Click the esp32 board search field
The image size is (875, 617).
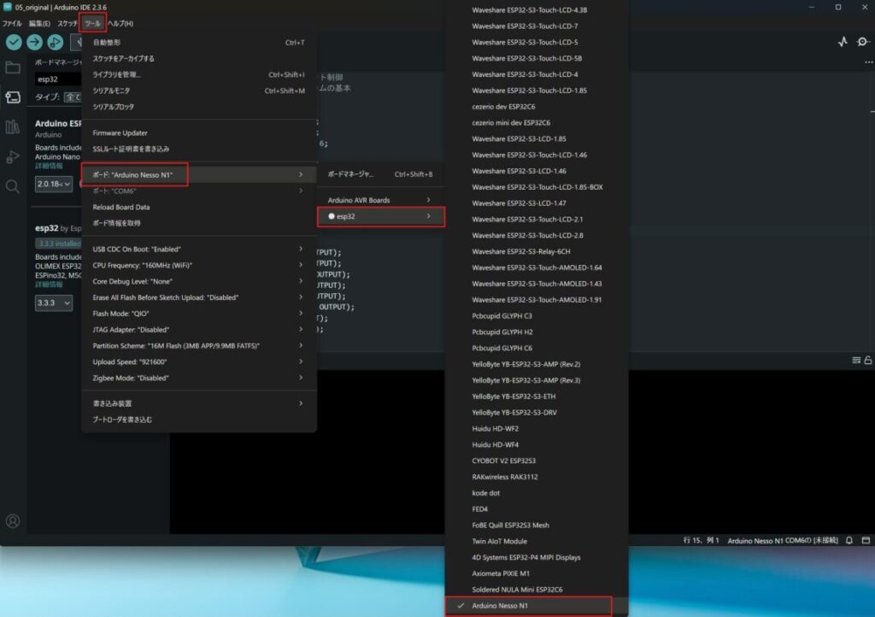click(x=58, y=79)
